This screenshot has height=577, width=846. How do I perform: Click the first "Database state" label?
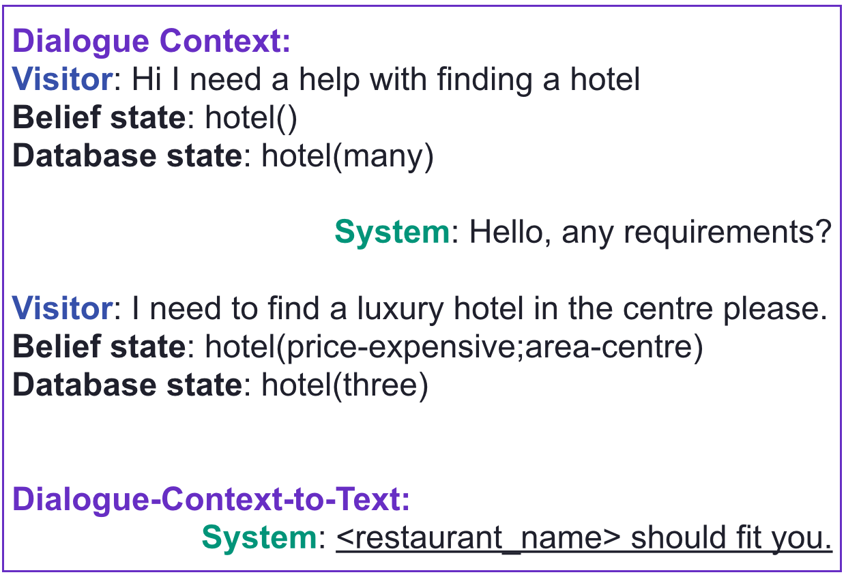[127, 157]
